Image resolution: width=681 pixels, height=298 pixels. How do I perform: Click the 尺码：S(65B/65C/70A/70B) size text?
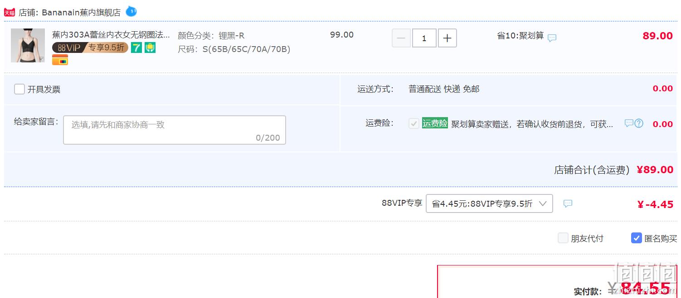point(234,49)
